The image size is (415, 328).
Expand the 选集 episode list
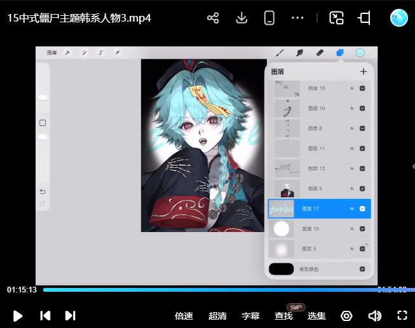tap(316, 316)
